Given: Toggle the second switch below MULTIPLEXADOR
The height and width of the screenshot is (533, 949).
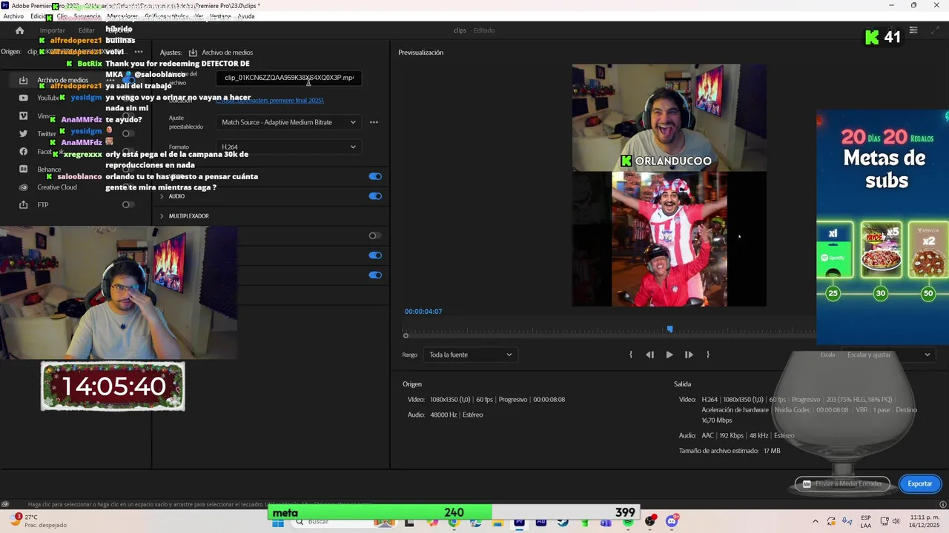Looking at the screenshot, I should (x=375, y=255).
